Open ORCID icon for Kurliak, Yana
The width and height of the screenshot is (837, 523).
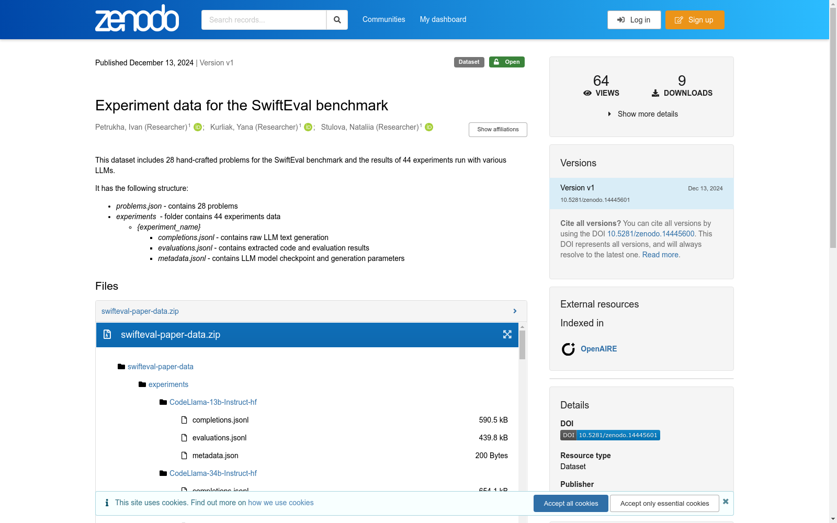pos(308,127)
